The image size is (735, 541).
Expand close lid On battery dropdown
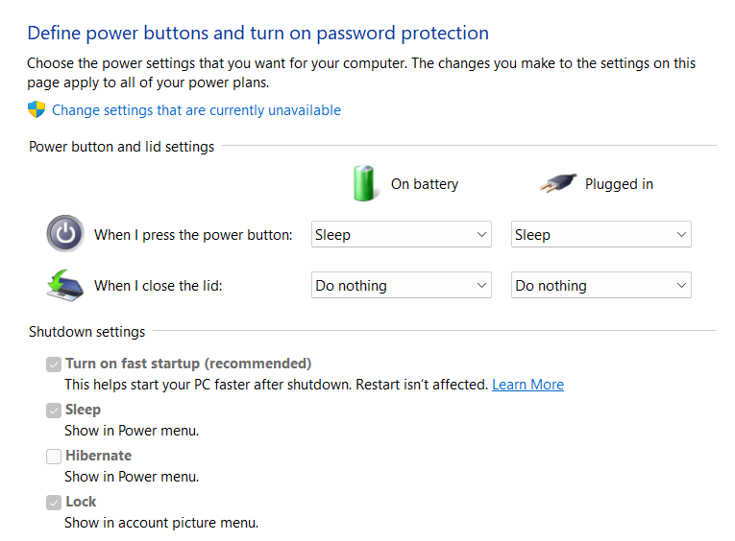(x=402, y=286)
